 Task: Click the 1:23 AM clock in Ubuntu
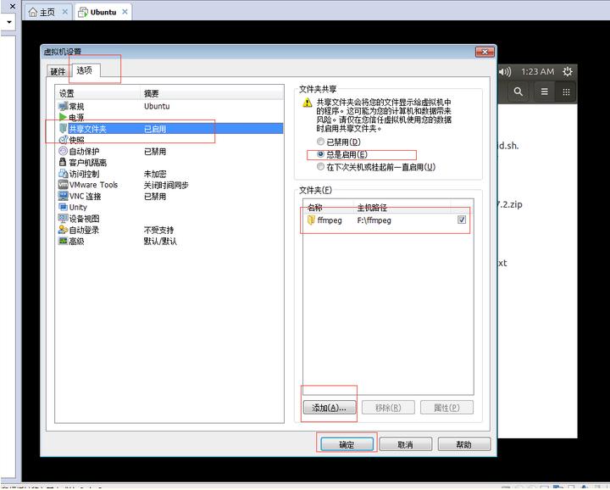point(538,71)
